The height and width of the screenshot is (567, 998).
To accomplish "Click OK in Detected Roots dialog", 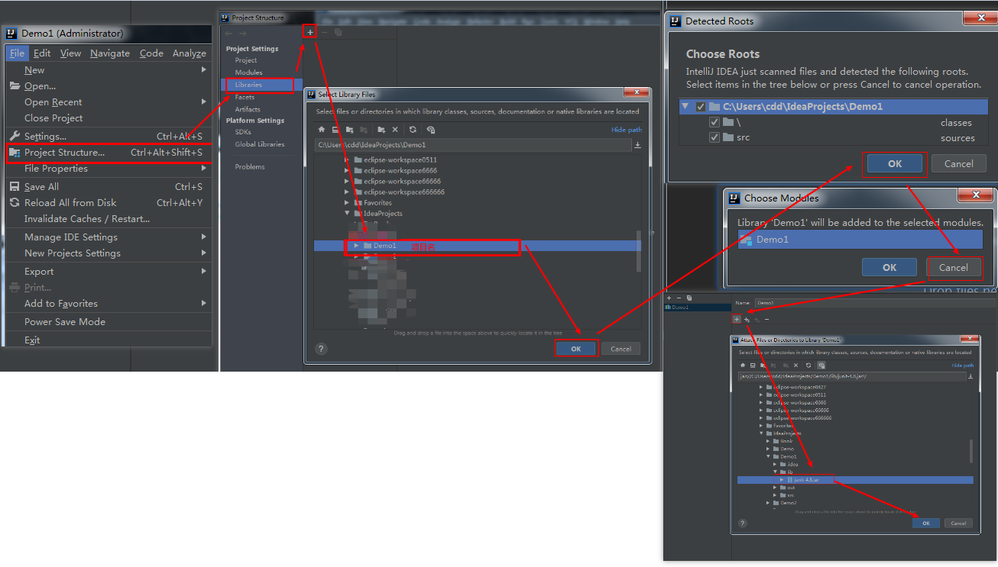I will [x=894, y=163].
